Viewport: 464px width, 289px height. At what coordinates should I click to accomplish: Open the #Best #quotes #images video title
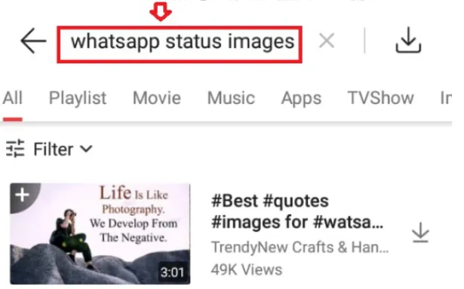(297, 211)
